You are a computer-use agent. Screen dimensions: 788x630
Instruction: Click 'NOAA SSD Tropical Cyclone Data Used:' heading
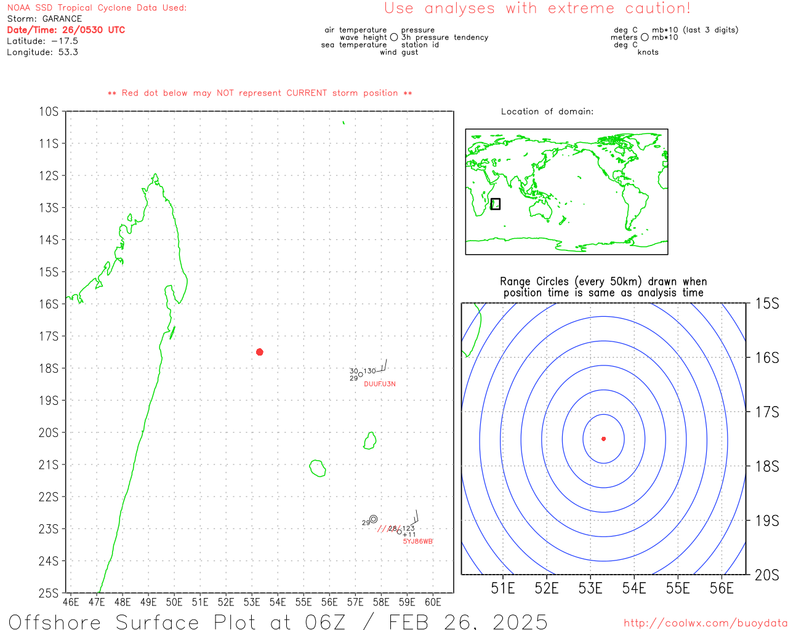point(97,8)
